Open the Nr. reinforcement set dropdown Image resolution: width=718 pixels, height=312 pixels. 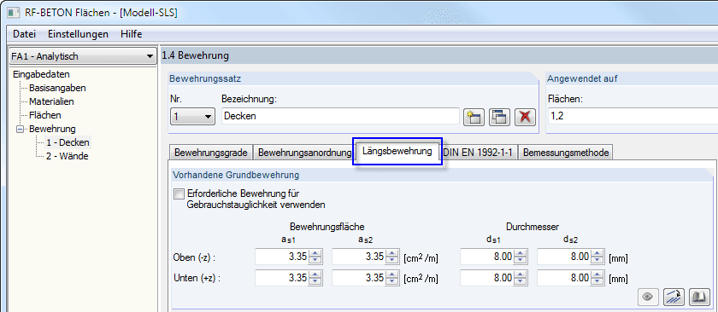point(192,117)
